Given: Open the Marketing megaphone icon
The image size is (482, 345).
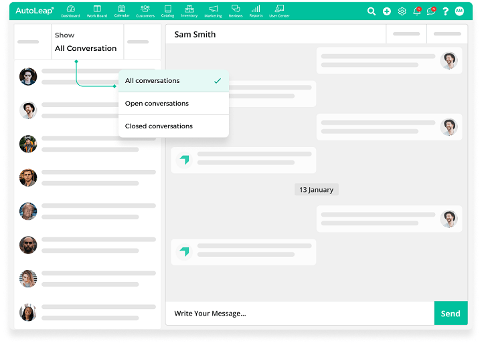Looking at the screenshot, I should (x=213, y=11).
